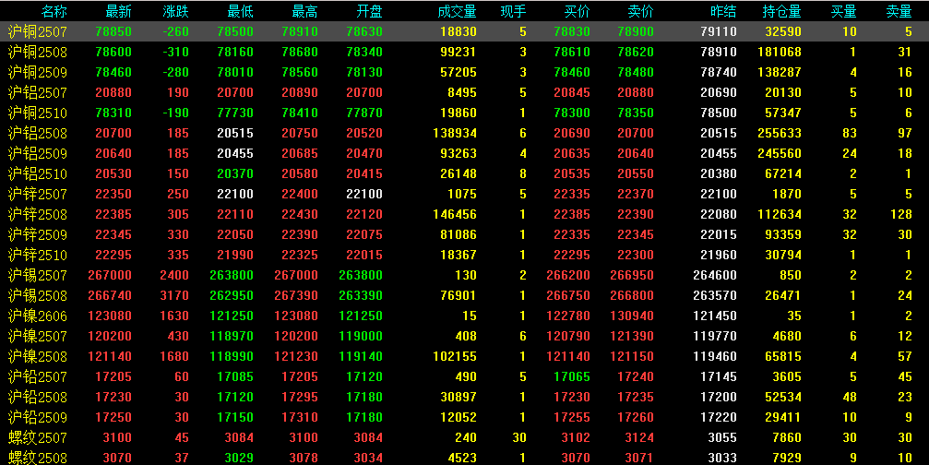This screenshot has width=929, height=465.
Task: Select the 沪镍2508 contract name
Action: 38,356
